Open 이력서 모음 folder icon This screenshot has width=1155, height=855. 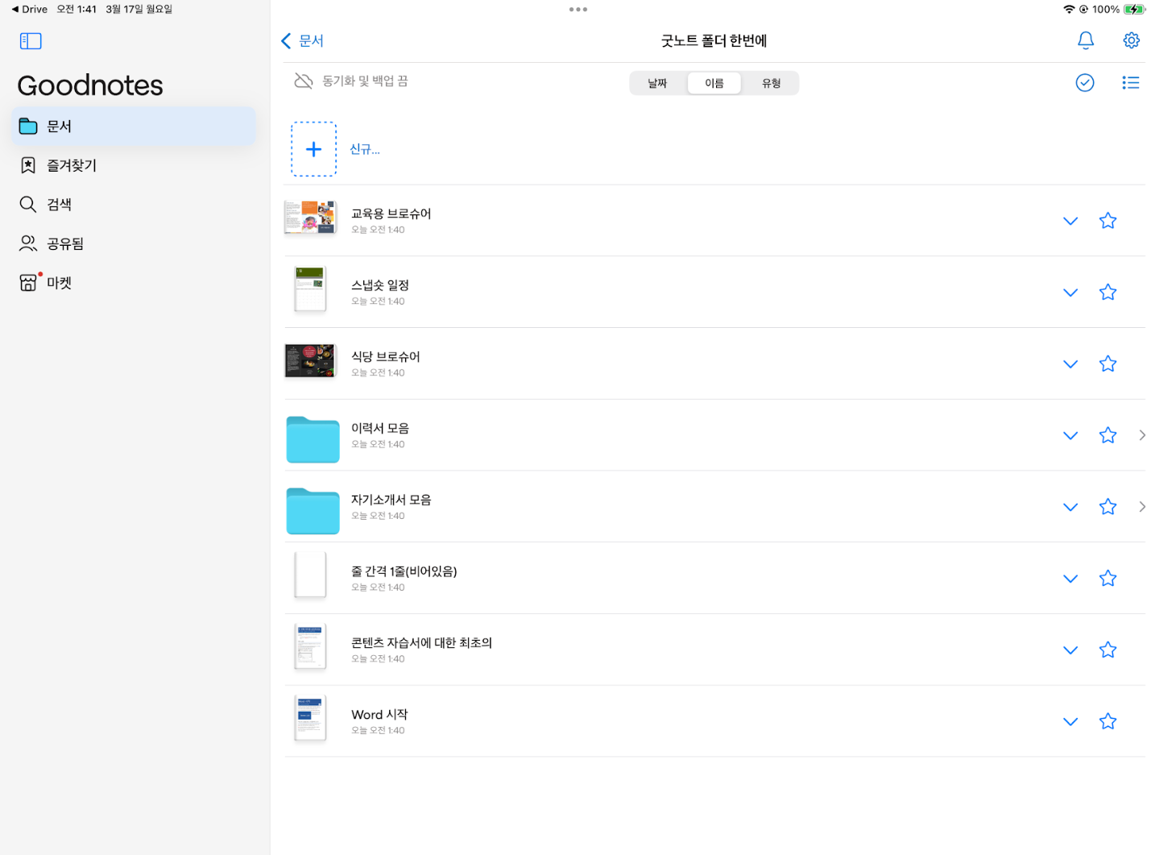(313, 439)
